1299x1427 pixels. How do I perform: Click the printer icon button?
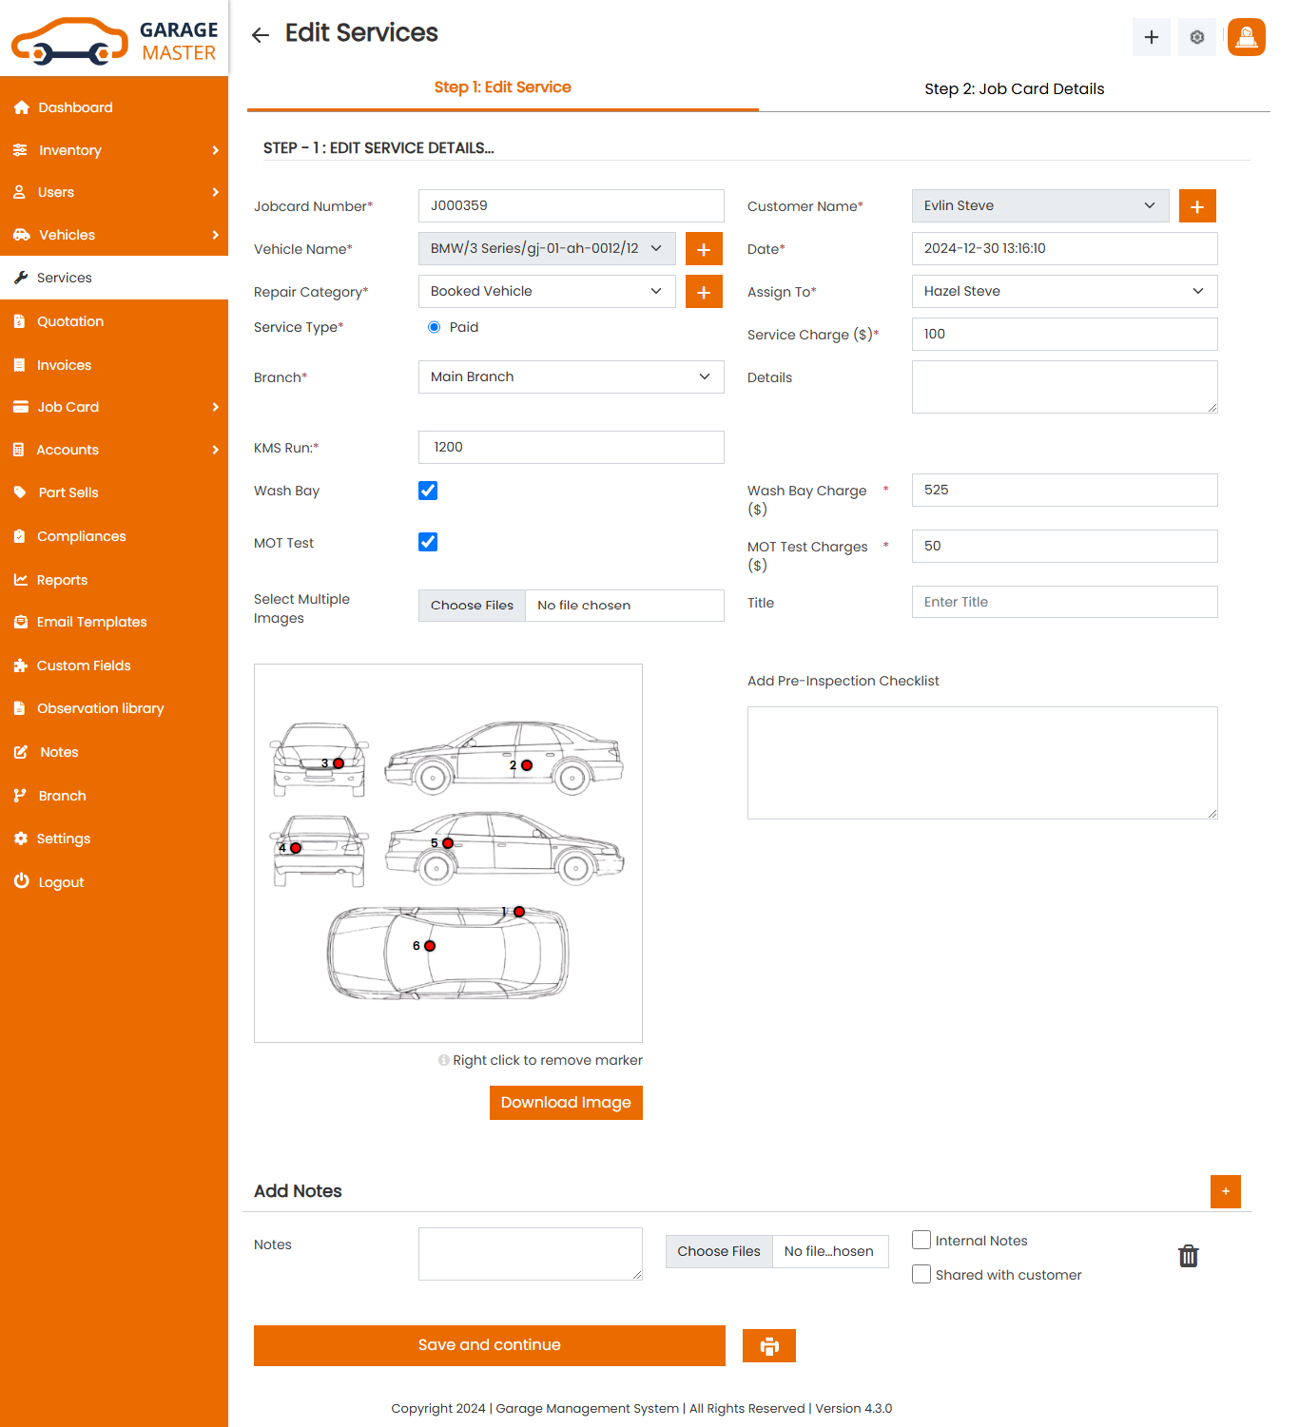click(768, 1345)
